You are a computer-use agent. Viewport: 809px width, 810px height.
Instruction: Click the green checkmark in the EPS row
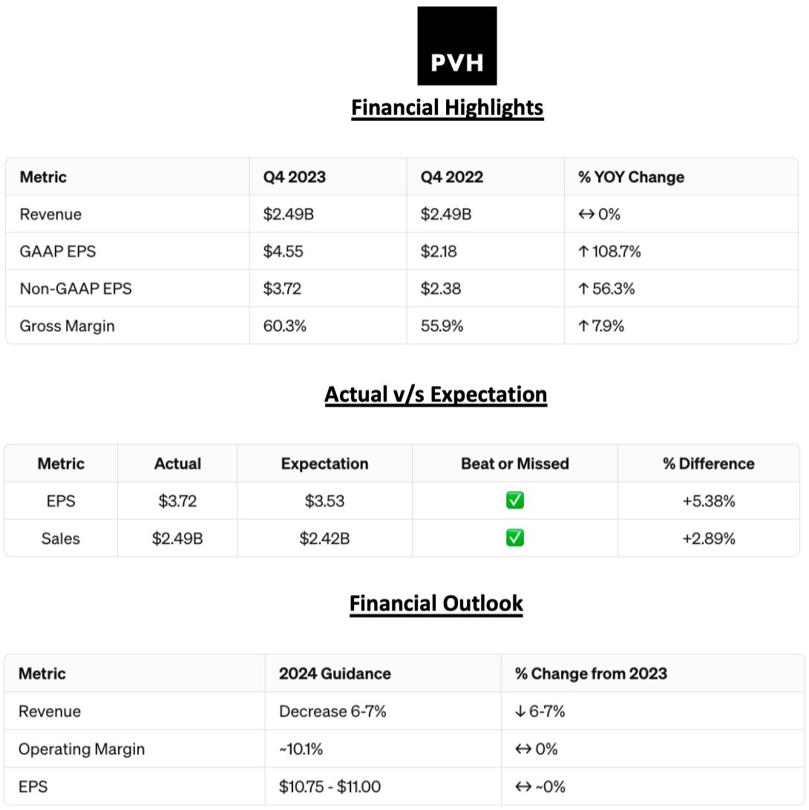[x=515, y=501]
